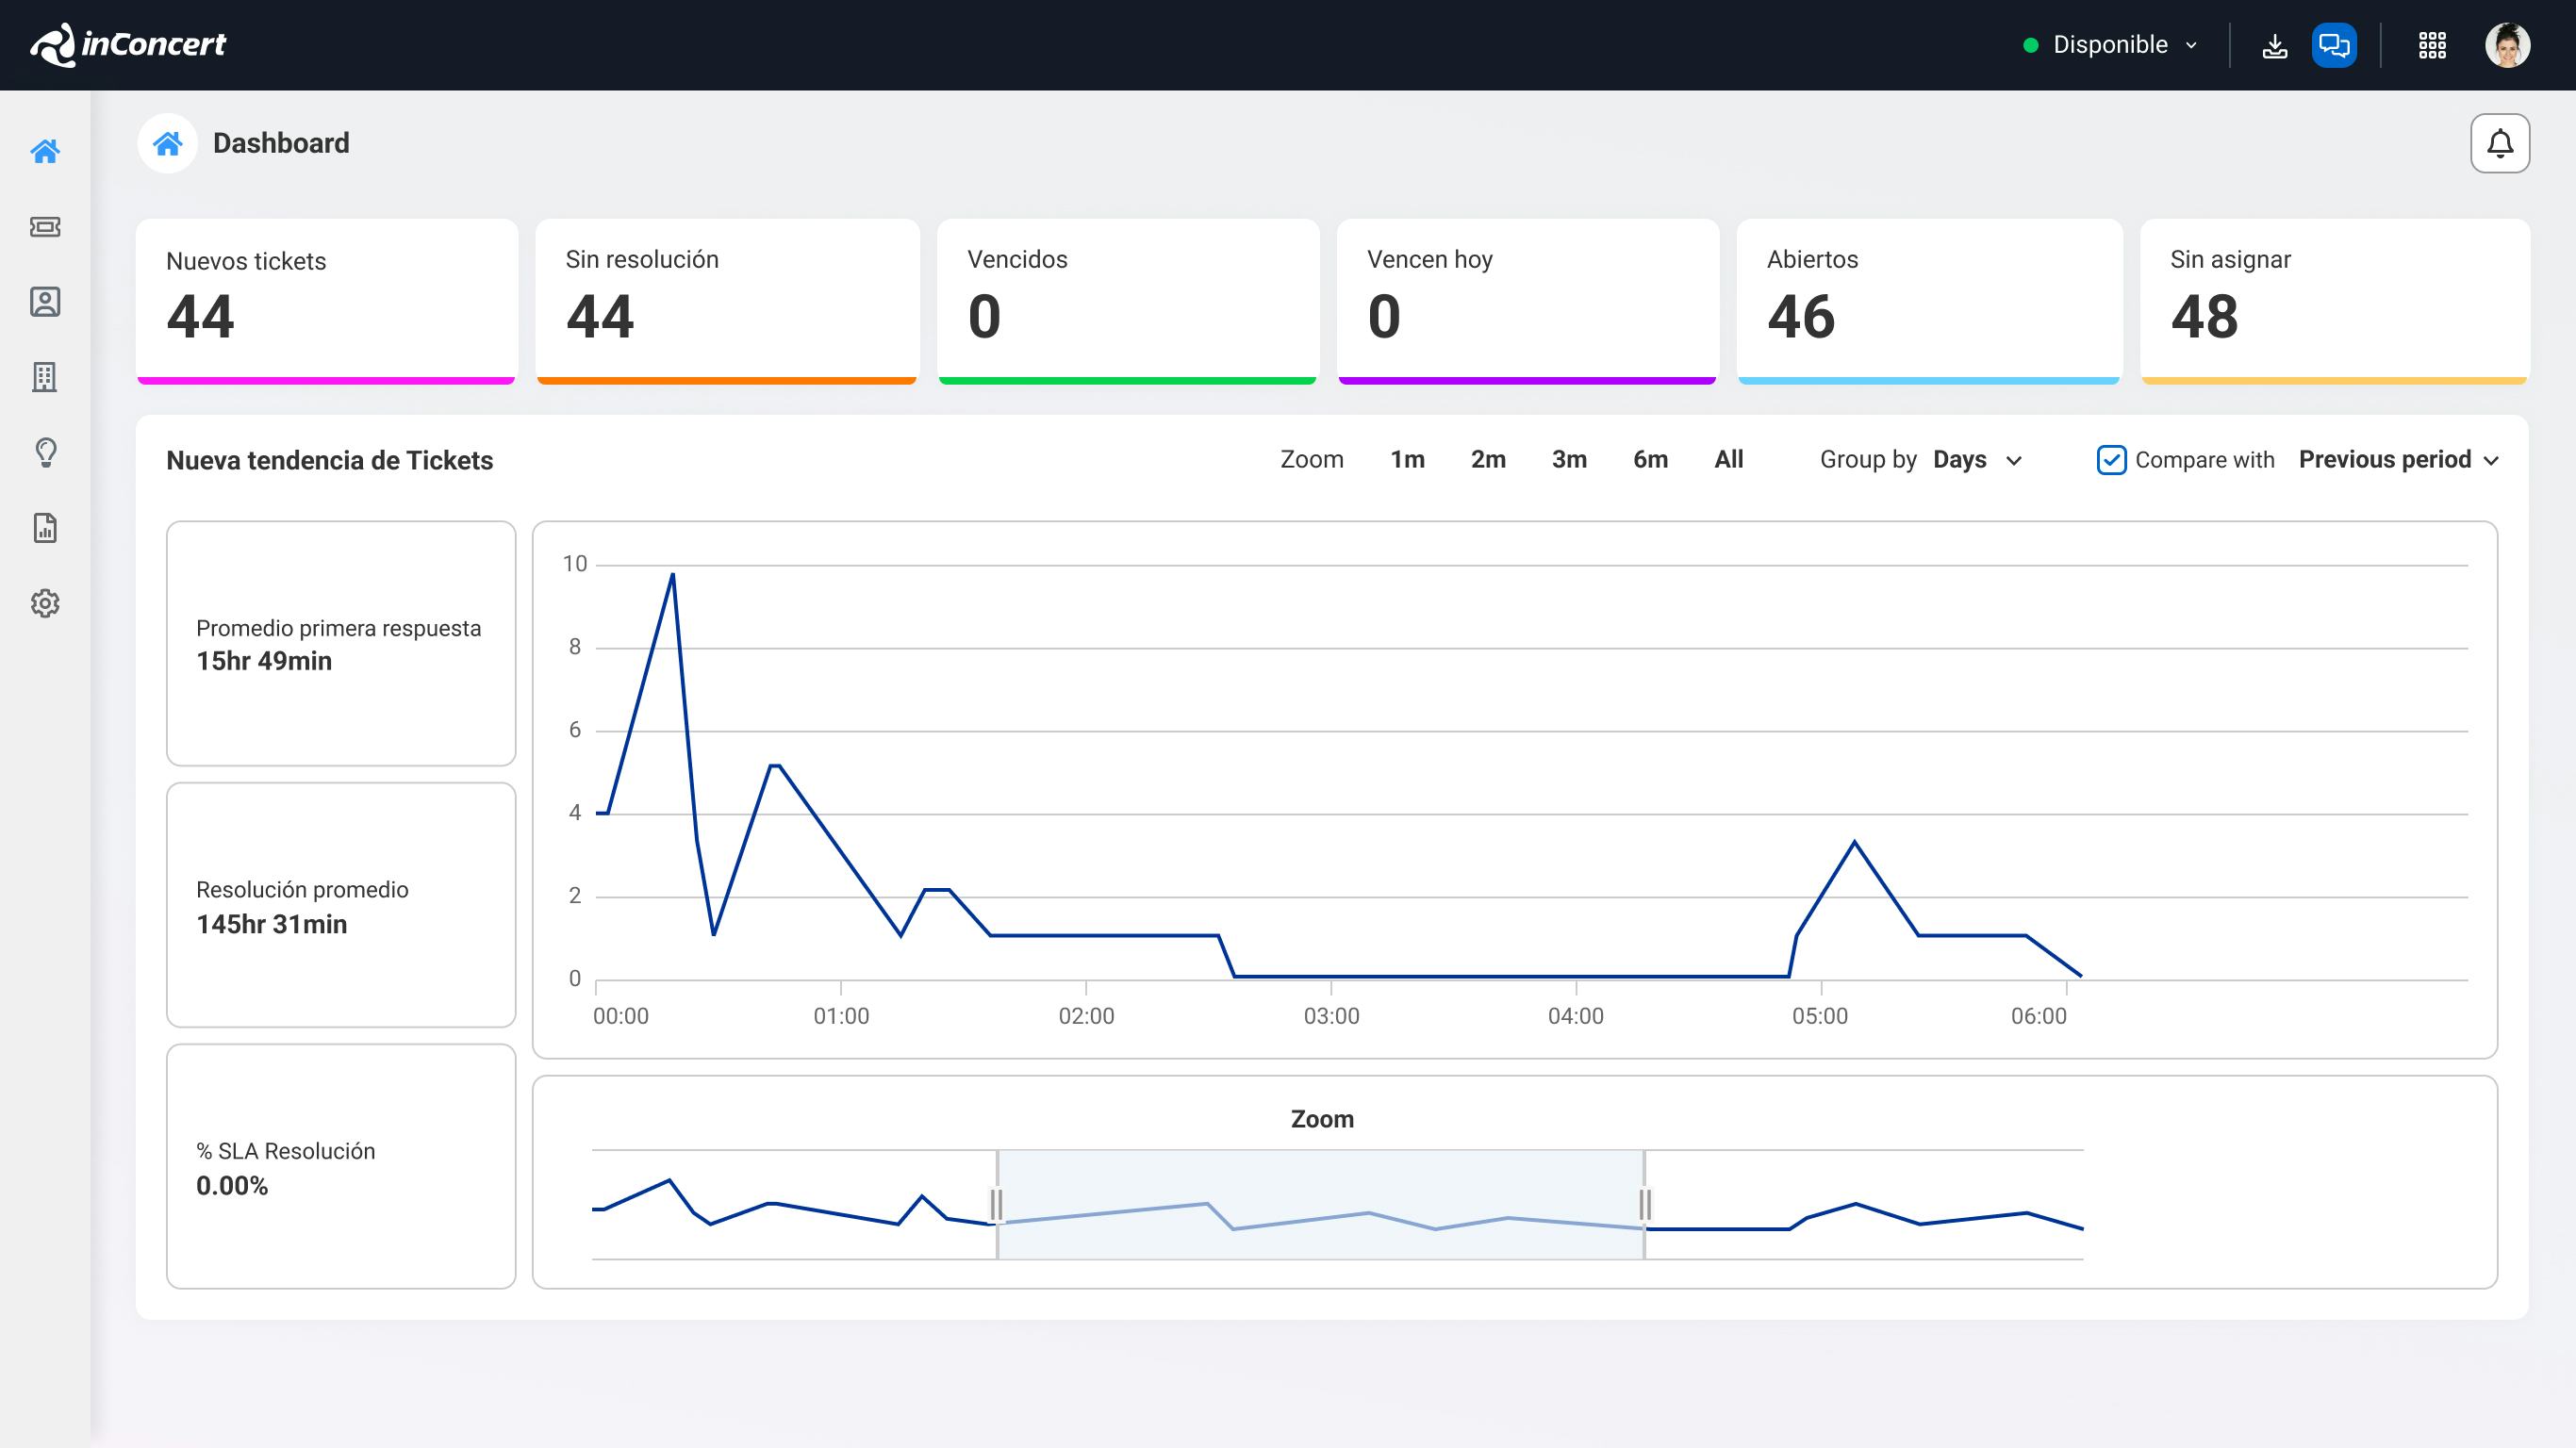The height and width of the screenshot is (1448, 2576).
Task: Select the All zoom option
Action: [1729, 460]
